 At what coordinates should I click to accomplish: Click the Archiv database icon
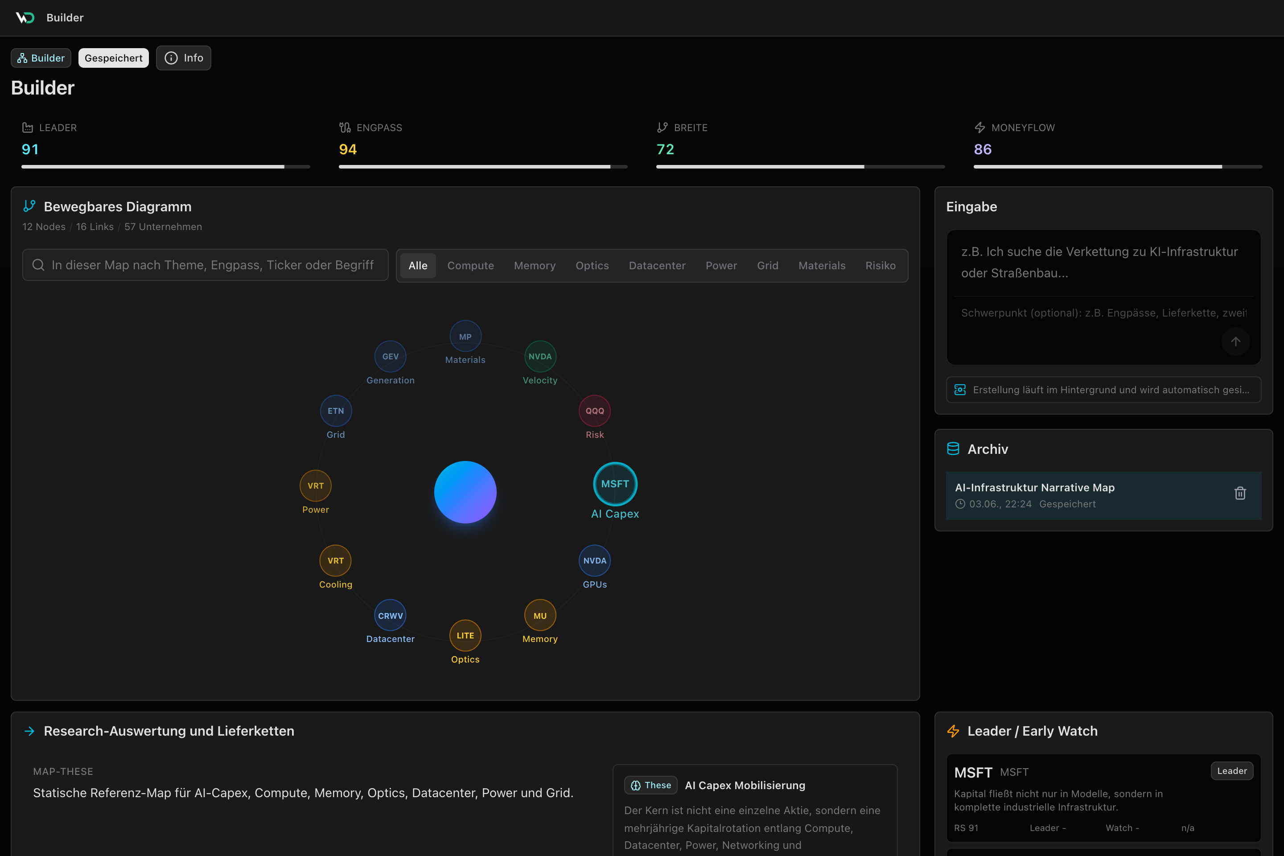coord(953,449)
